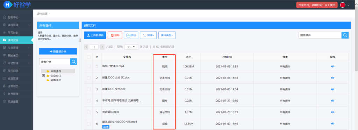Click the 课件资源 breadcrumb
This screenshot has width=358, height=130.
[x=42, y=14]
